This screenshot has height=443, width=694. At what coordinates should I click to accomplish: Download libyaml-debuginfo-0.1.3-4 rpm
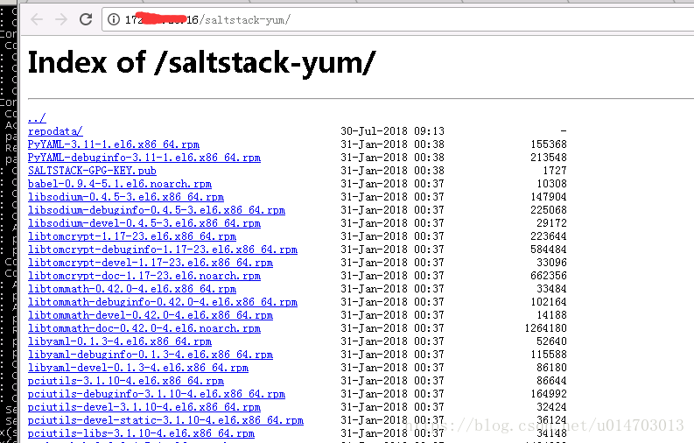pyautogui.click(x=151, y=355)
